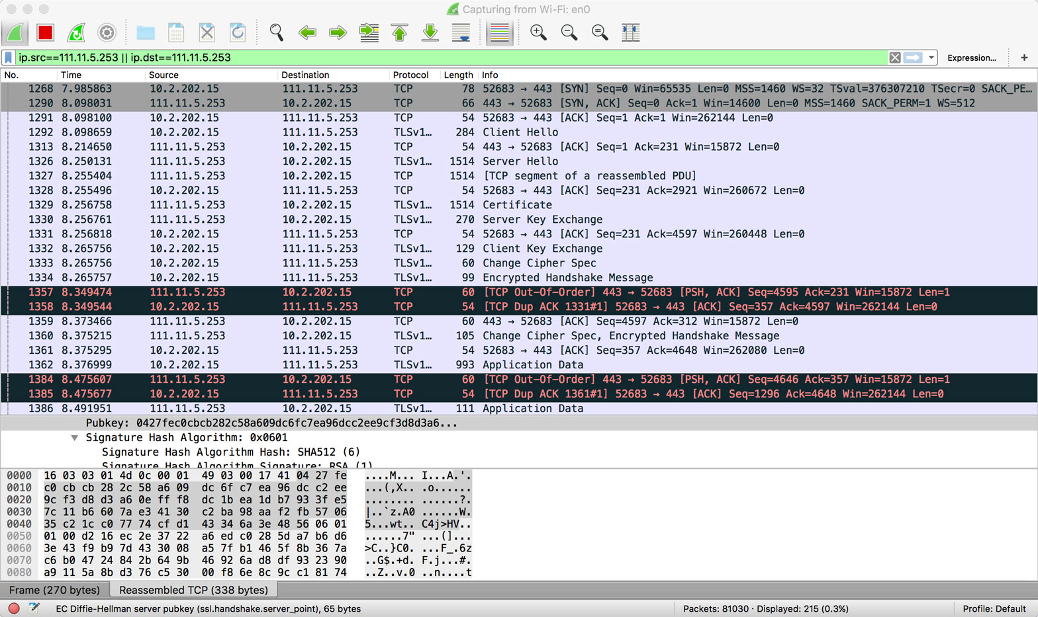Stop the running capture with red square
This screenshot has height=617, width=1038.
click(x=46, y=32)
